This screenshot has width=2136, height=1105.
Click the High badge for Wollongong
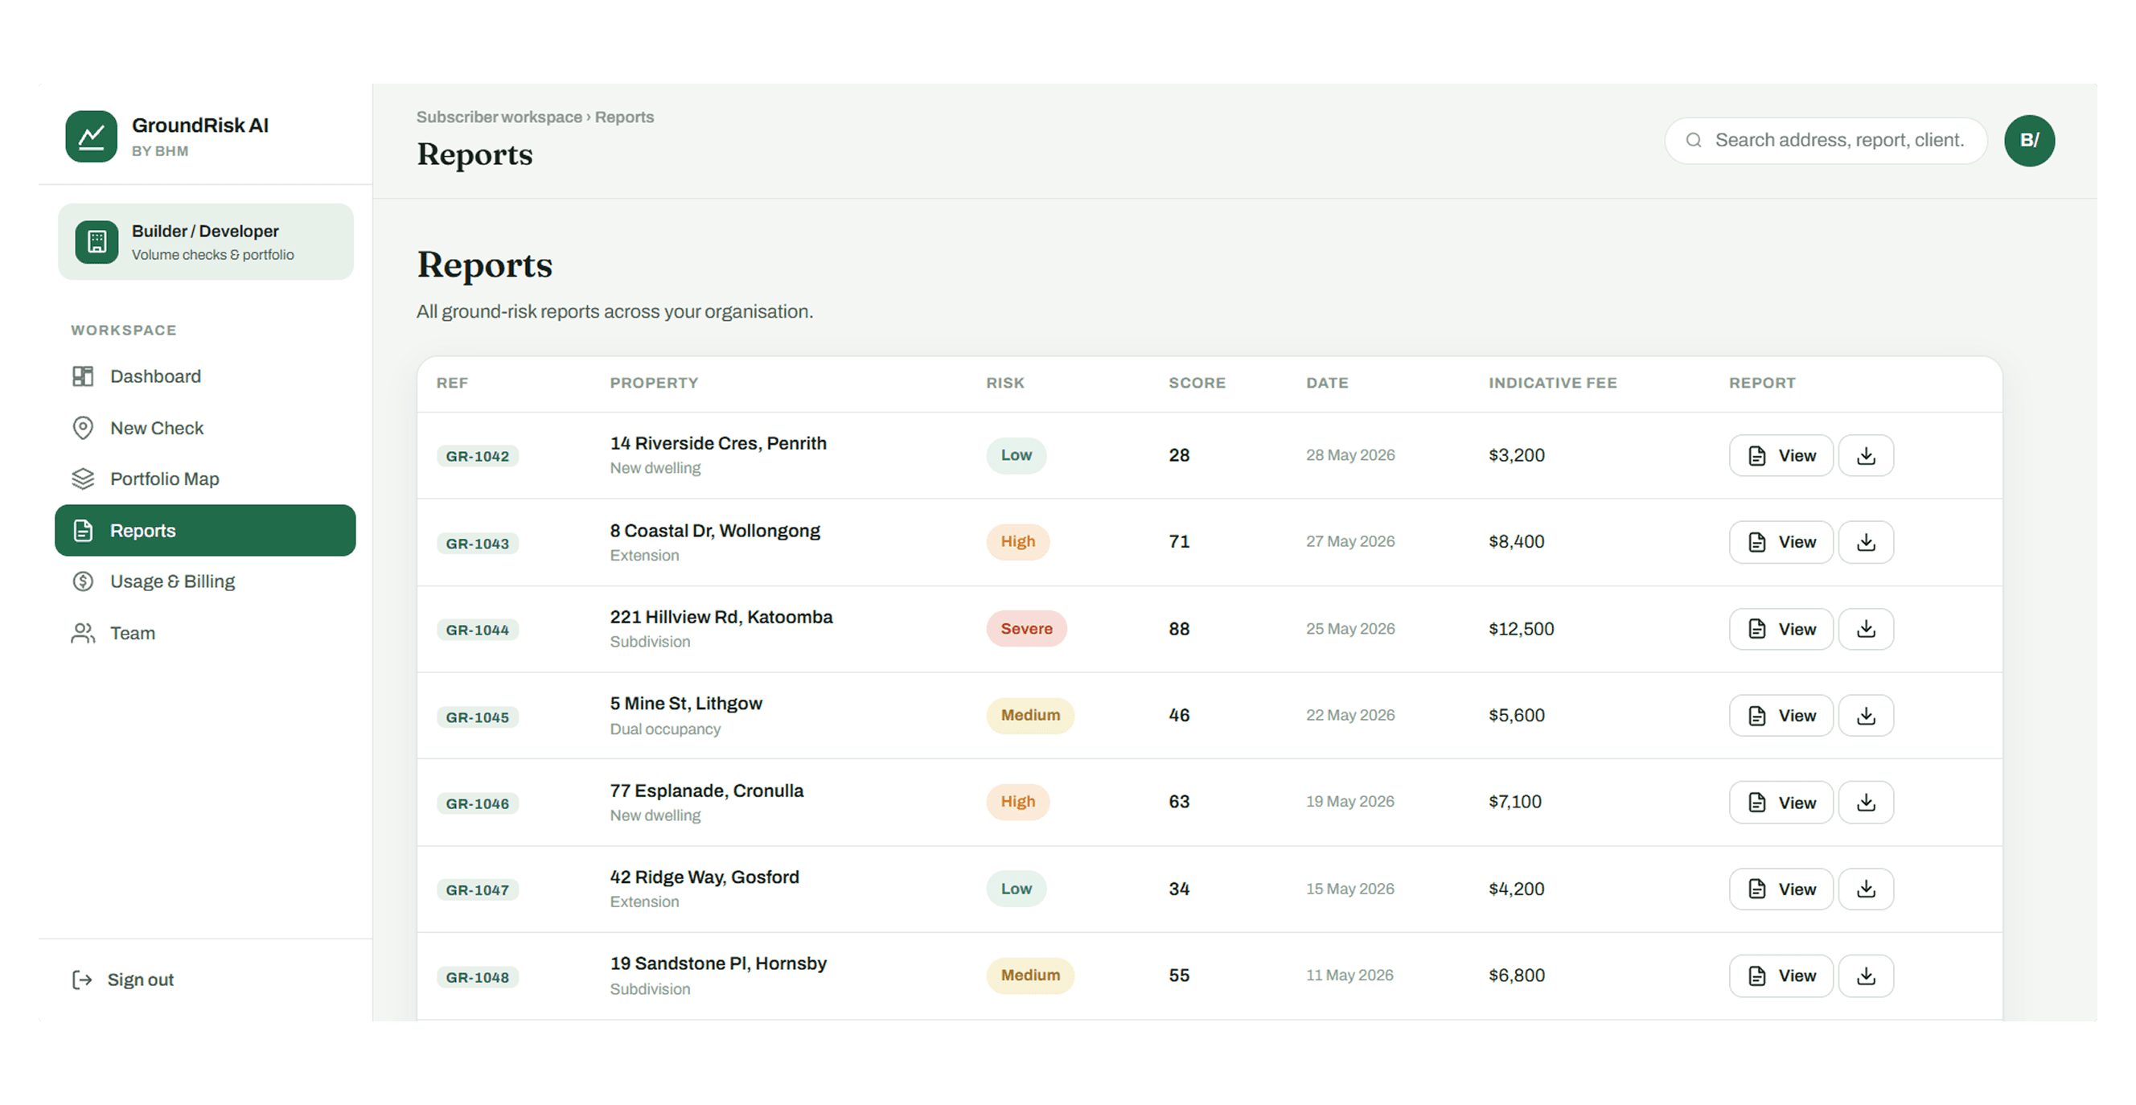pos(1017,541)
